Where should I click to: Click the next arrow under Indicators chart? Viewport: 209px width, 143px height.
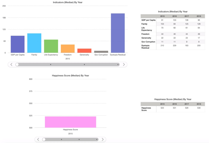tap(124, 64)
